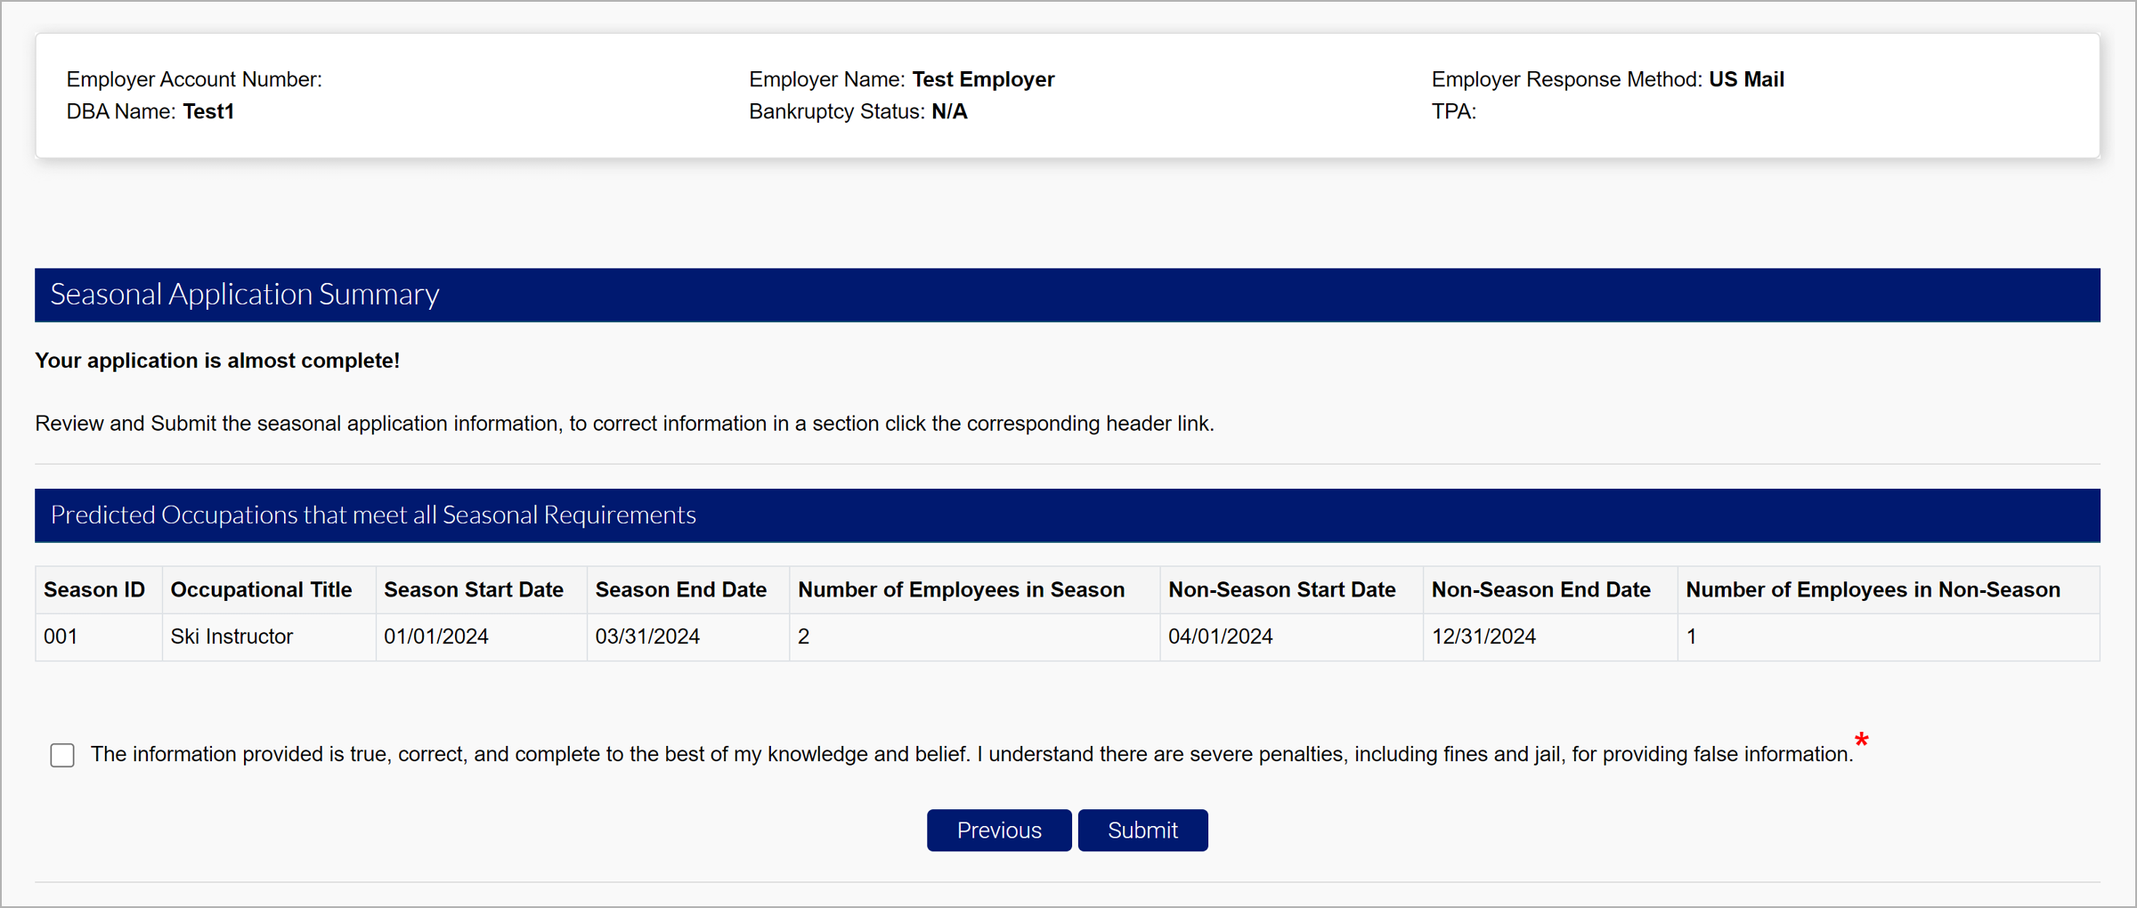Click the 01/01/2024 season start date

point(435,636)
